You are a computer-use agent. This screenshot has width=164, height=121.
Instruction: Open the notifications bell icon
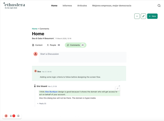(x=11, y=116)
